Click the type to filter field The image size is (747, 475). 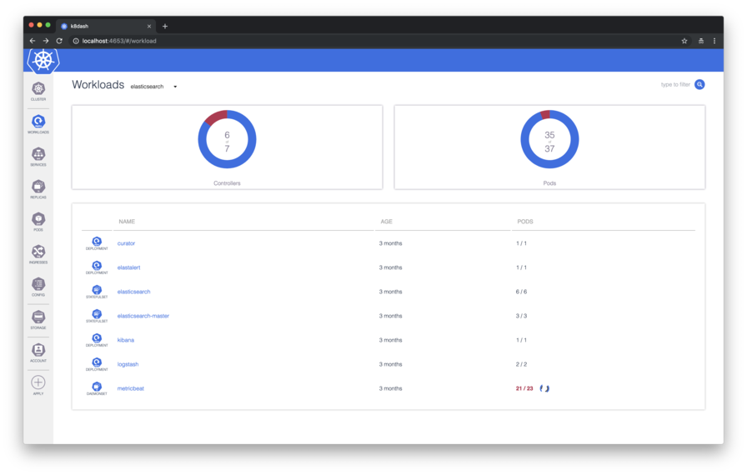click(674, 84)
